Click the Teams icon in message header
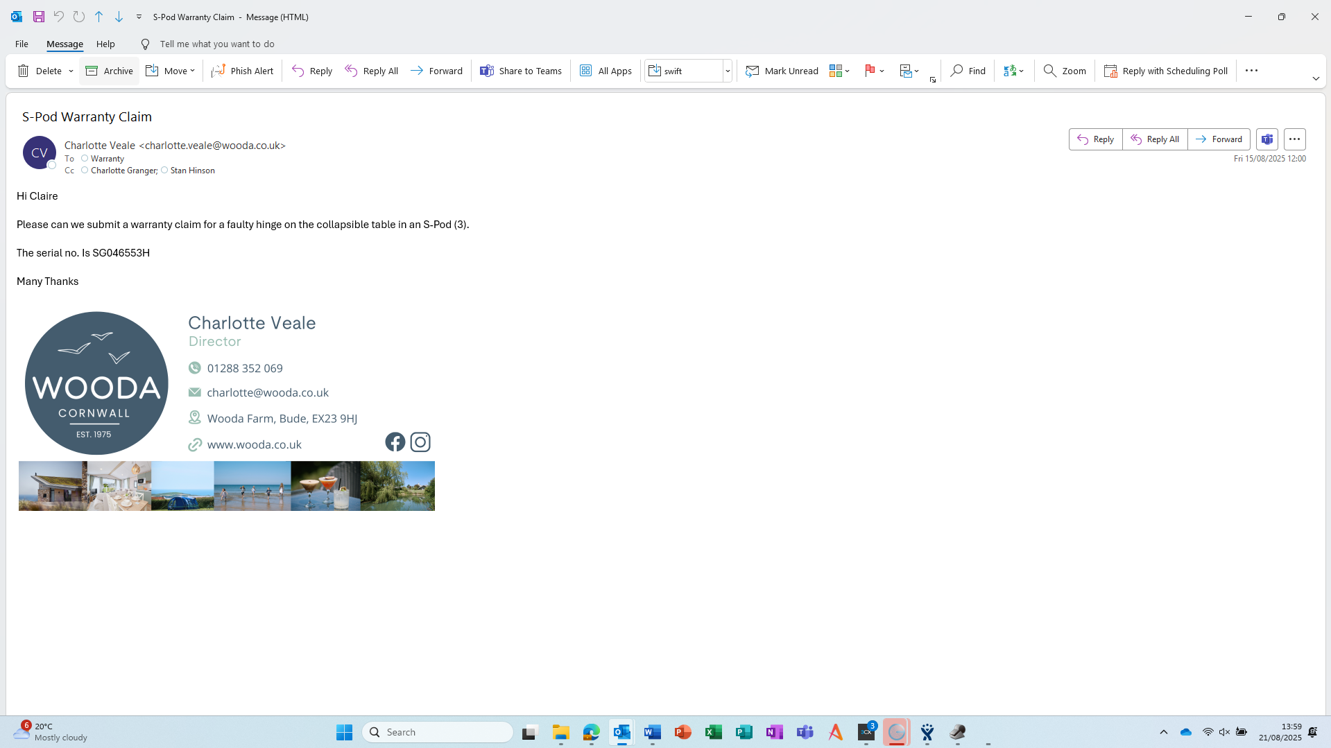Screen dimensions: 1331x748 click(x=1267, y=139)
